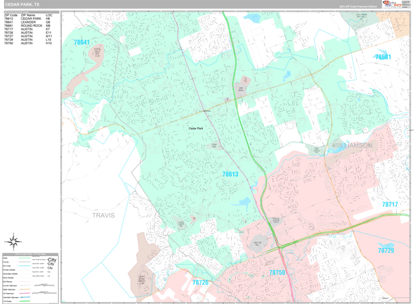
Task: Select the 78717 map label
Action: 390,205
